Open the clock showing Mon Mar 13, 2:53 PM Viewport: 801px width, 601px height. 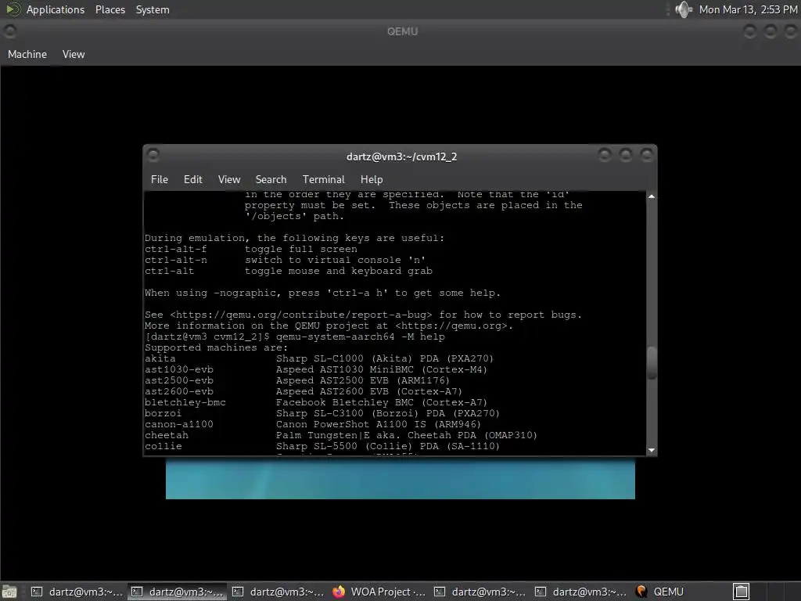pyautogui.click(x=748, y=9)
